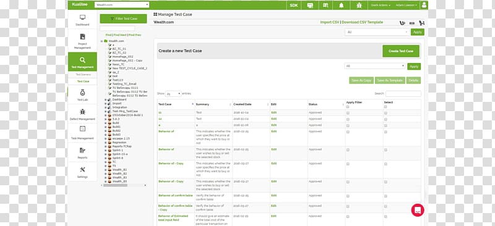Click the Filter Test Case button

[123, 19]
